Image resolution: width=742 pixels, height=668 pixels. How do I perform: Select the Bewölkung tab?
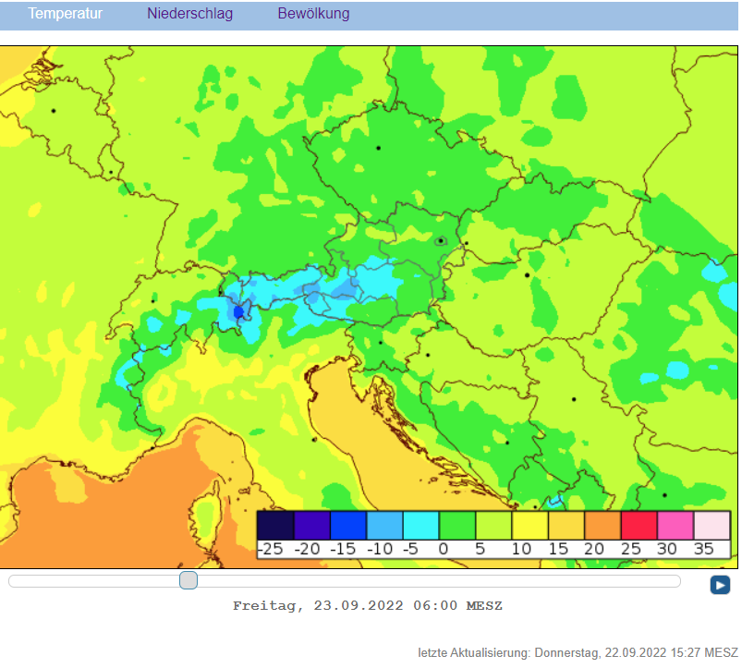313,14
